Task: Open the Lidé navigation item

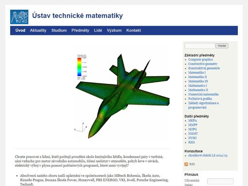Action: (x=98, y=31)
